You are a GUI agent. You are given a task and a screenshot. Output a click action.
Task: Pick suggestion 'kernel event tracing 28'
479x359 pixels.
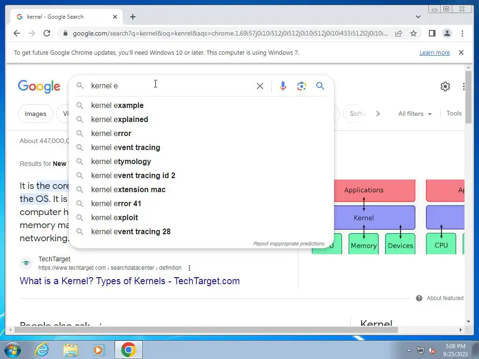[201, 232]
